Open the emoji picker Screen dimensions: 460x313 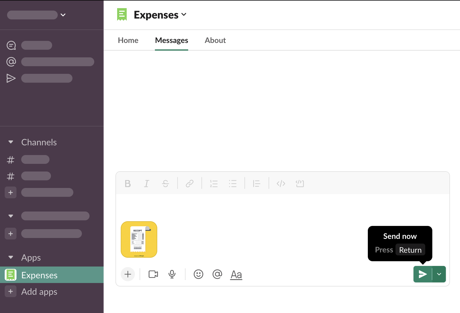coord(198,274)
